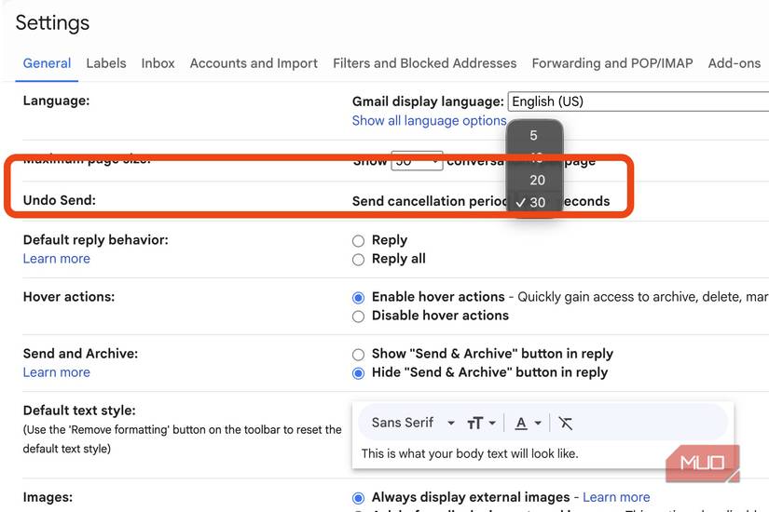
Task: Click the Undo Send label
Action: (x=60, y=200)
